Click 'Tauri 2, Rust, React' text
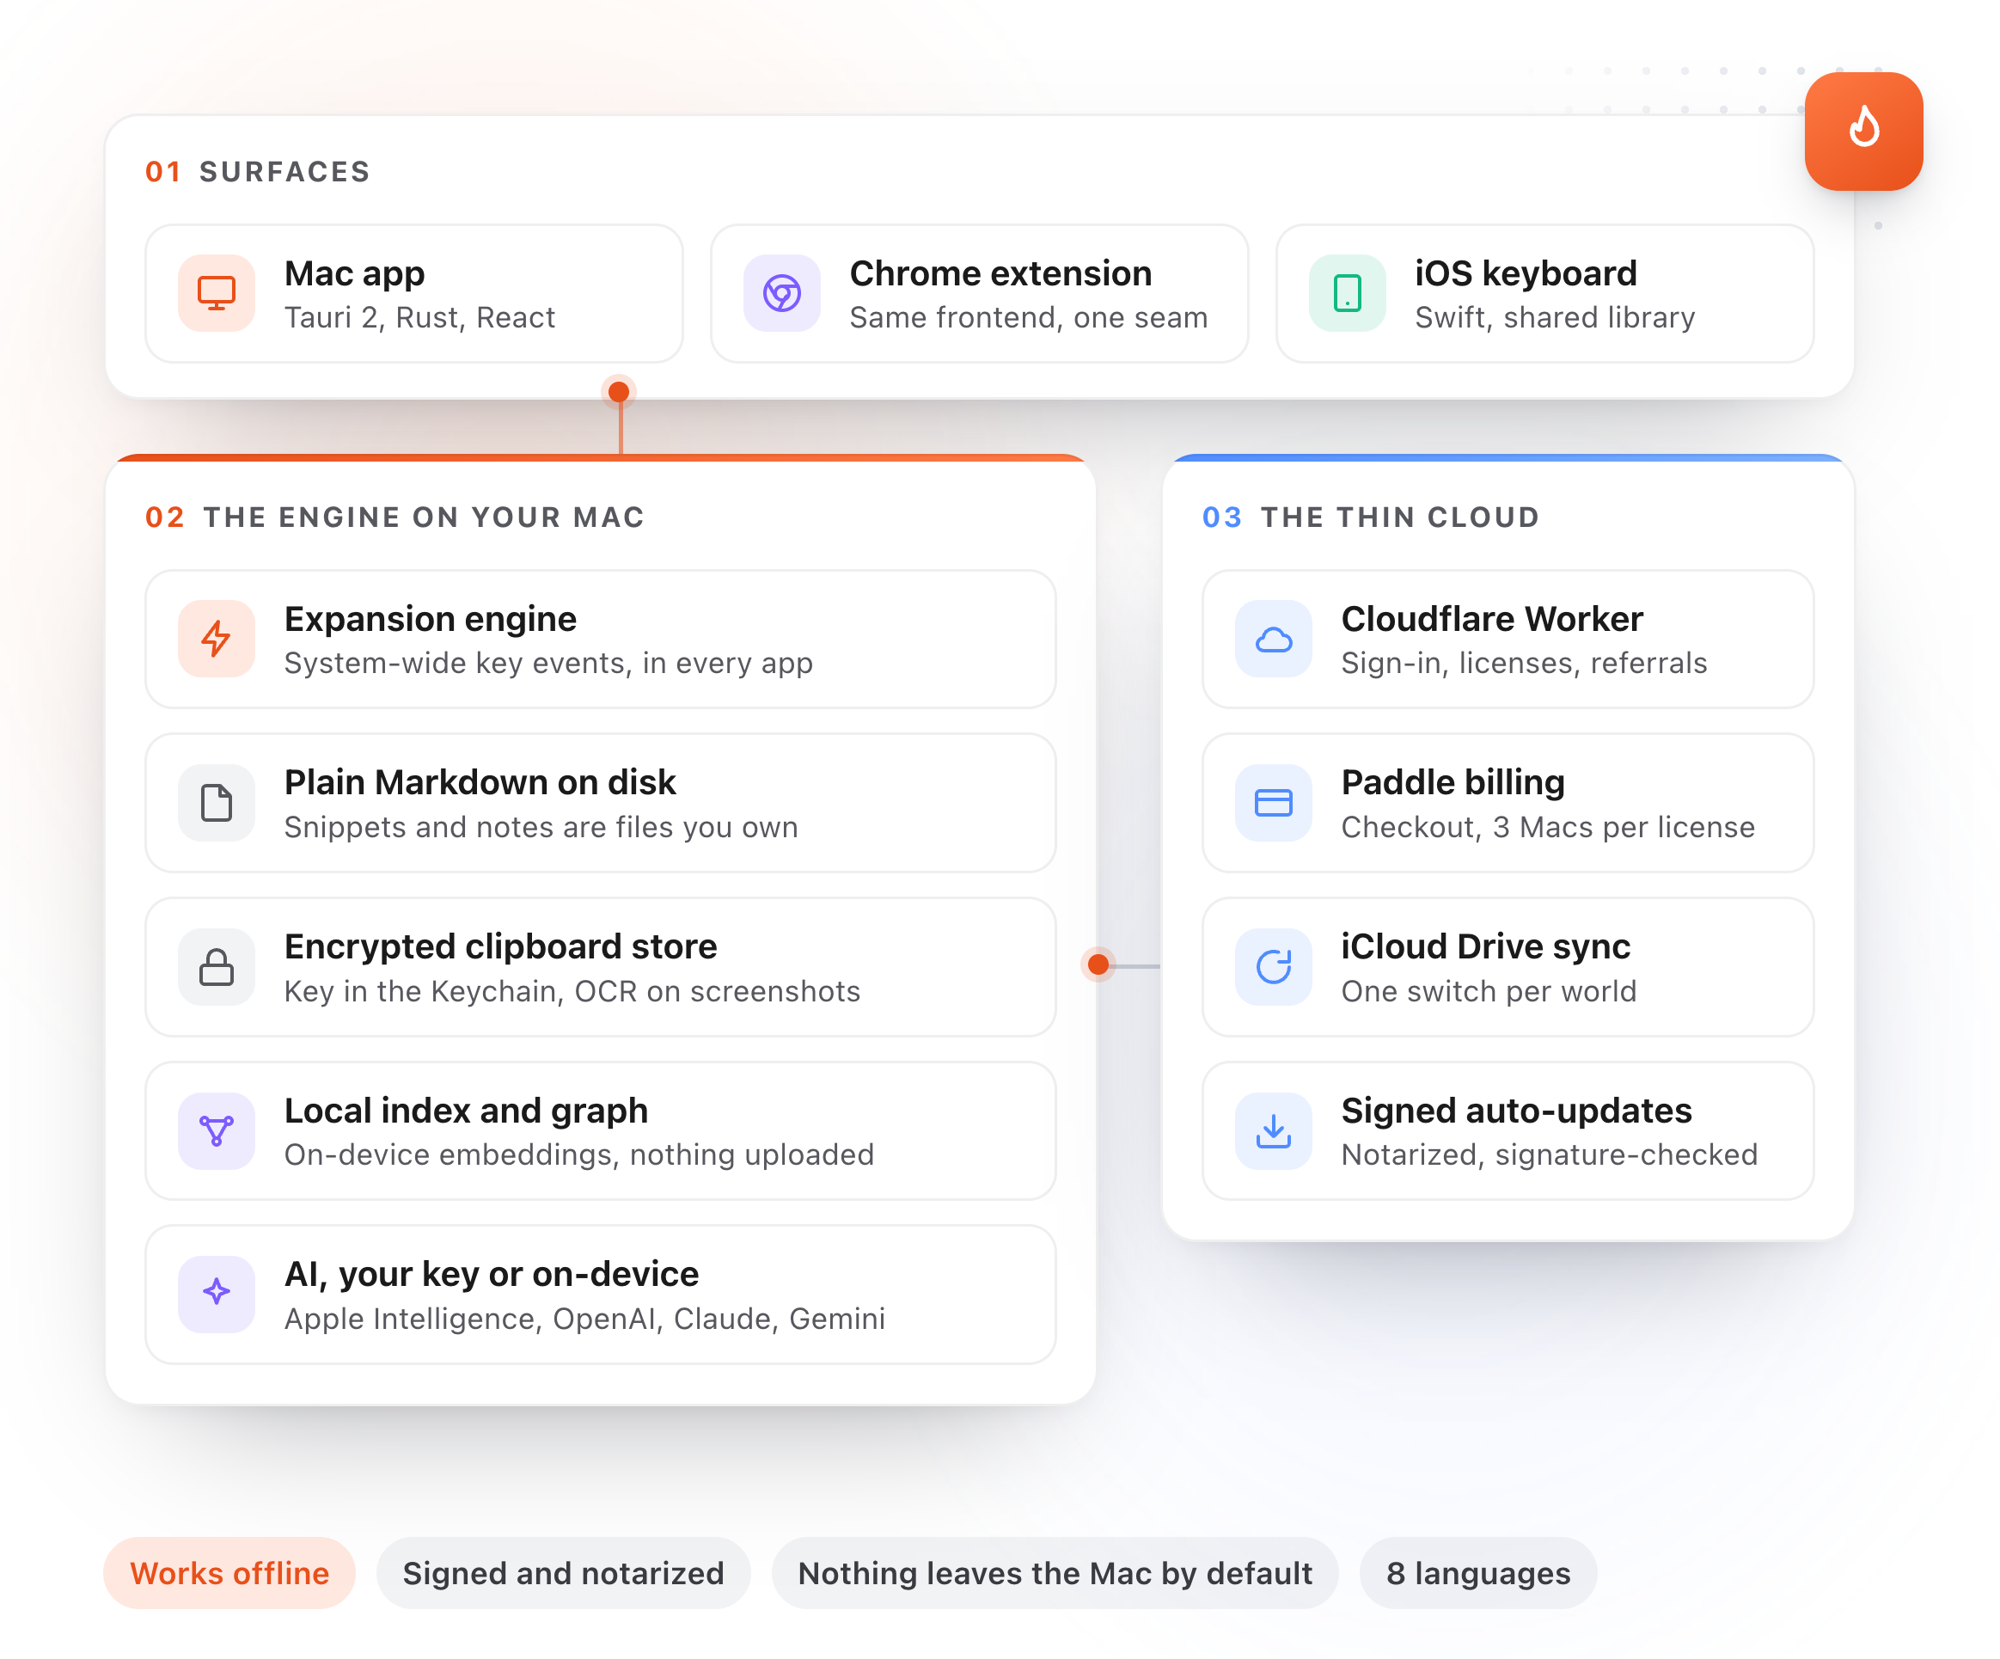Screen dimensions: 2000x1659 (419, 317)
